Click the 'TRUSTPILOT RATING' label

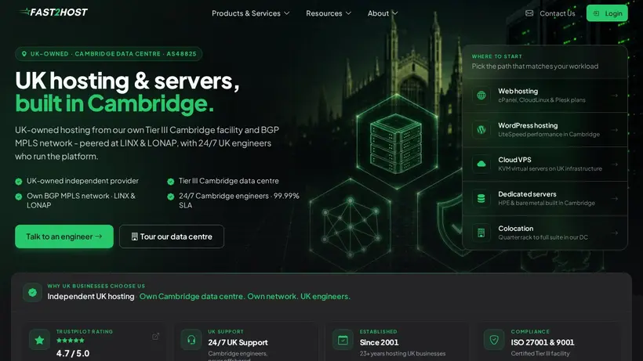[85, 331]
